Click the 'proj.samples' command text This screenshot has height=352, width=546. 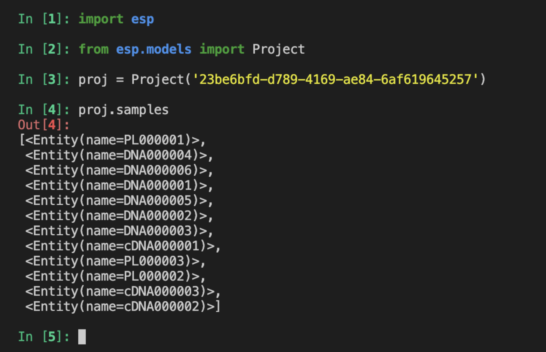123,110
